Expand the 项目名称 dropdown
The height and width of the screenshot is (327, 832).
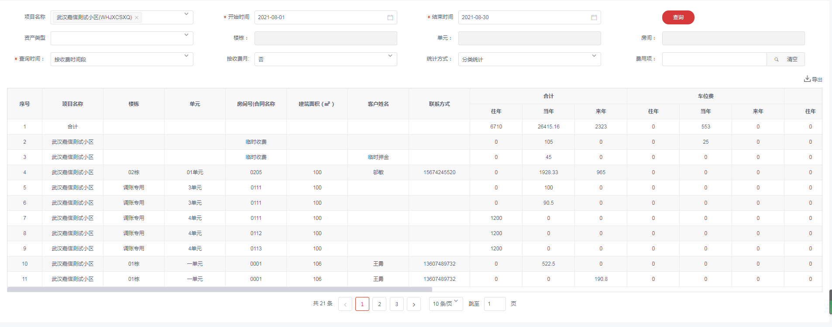click(186, 14)
